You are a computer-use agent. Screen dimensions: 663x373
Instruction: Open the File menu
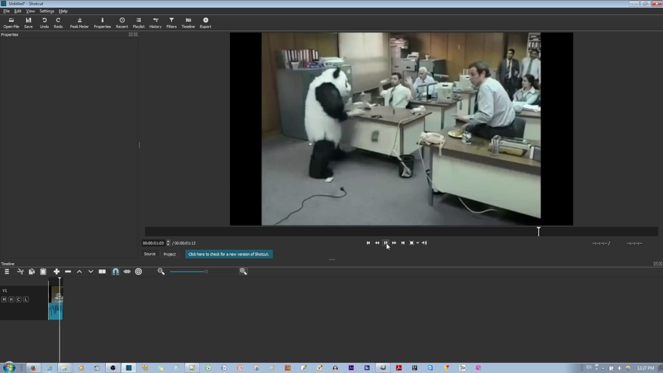pyautogui.click(x=7, y=11)
